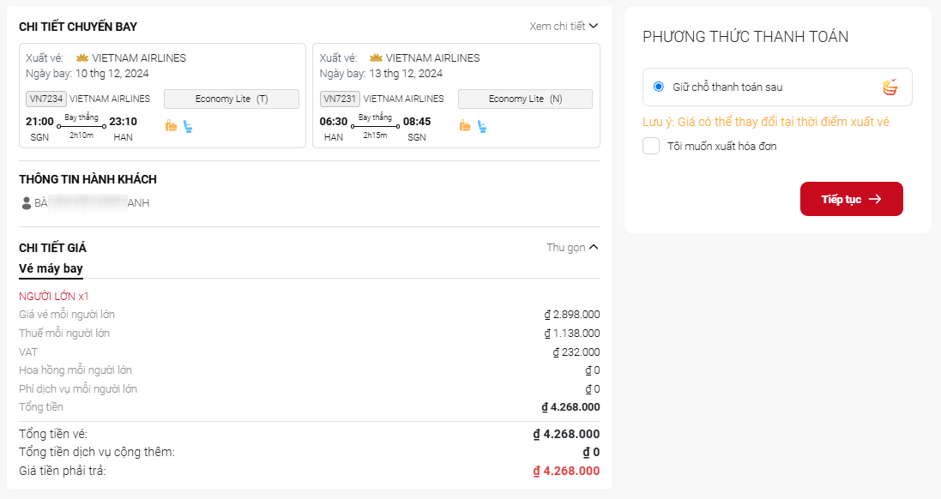Viewport: 941px width, 499px height.
Task: Collapse price details with 'Thu gọn'
Action: [x=572, y=248]
